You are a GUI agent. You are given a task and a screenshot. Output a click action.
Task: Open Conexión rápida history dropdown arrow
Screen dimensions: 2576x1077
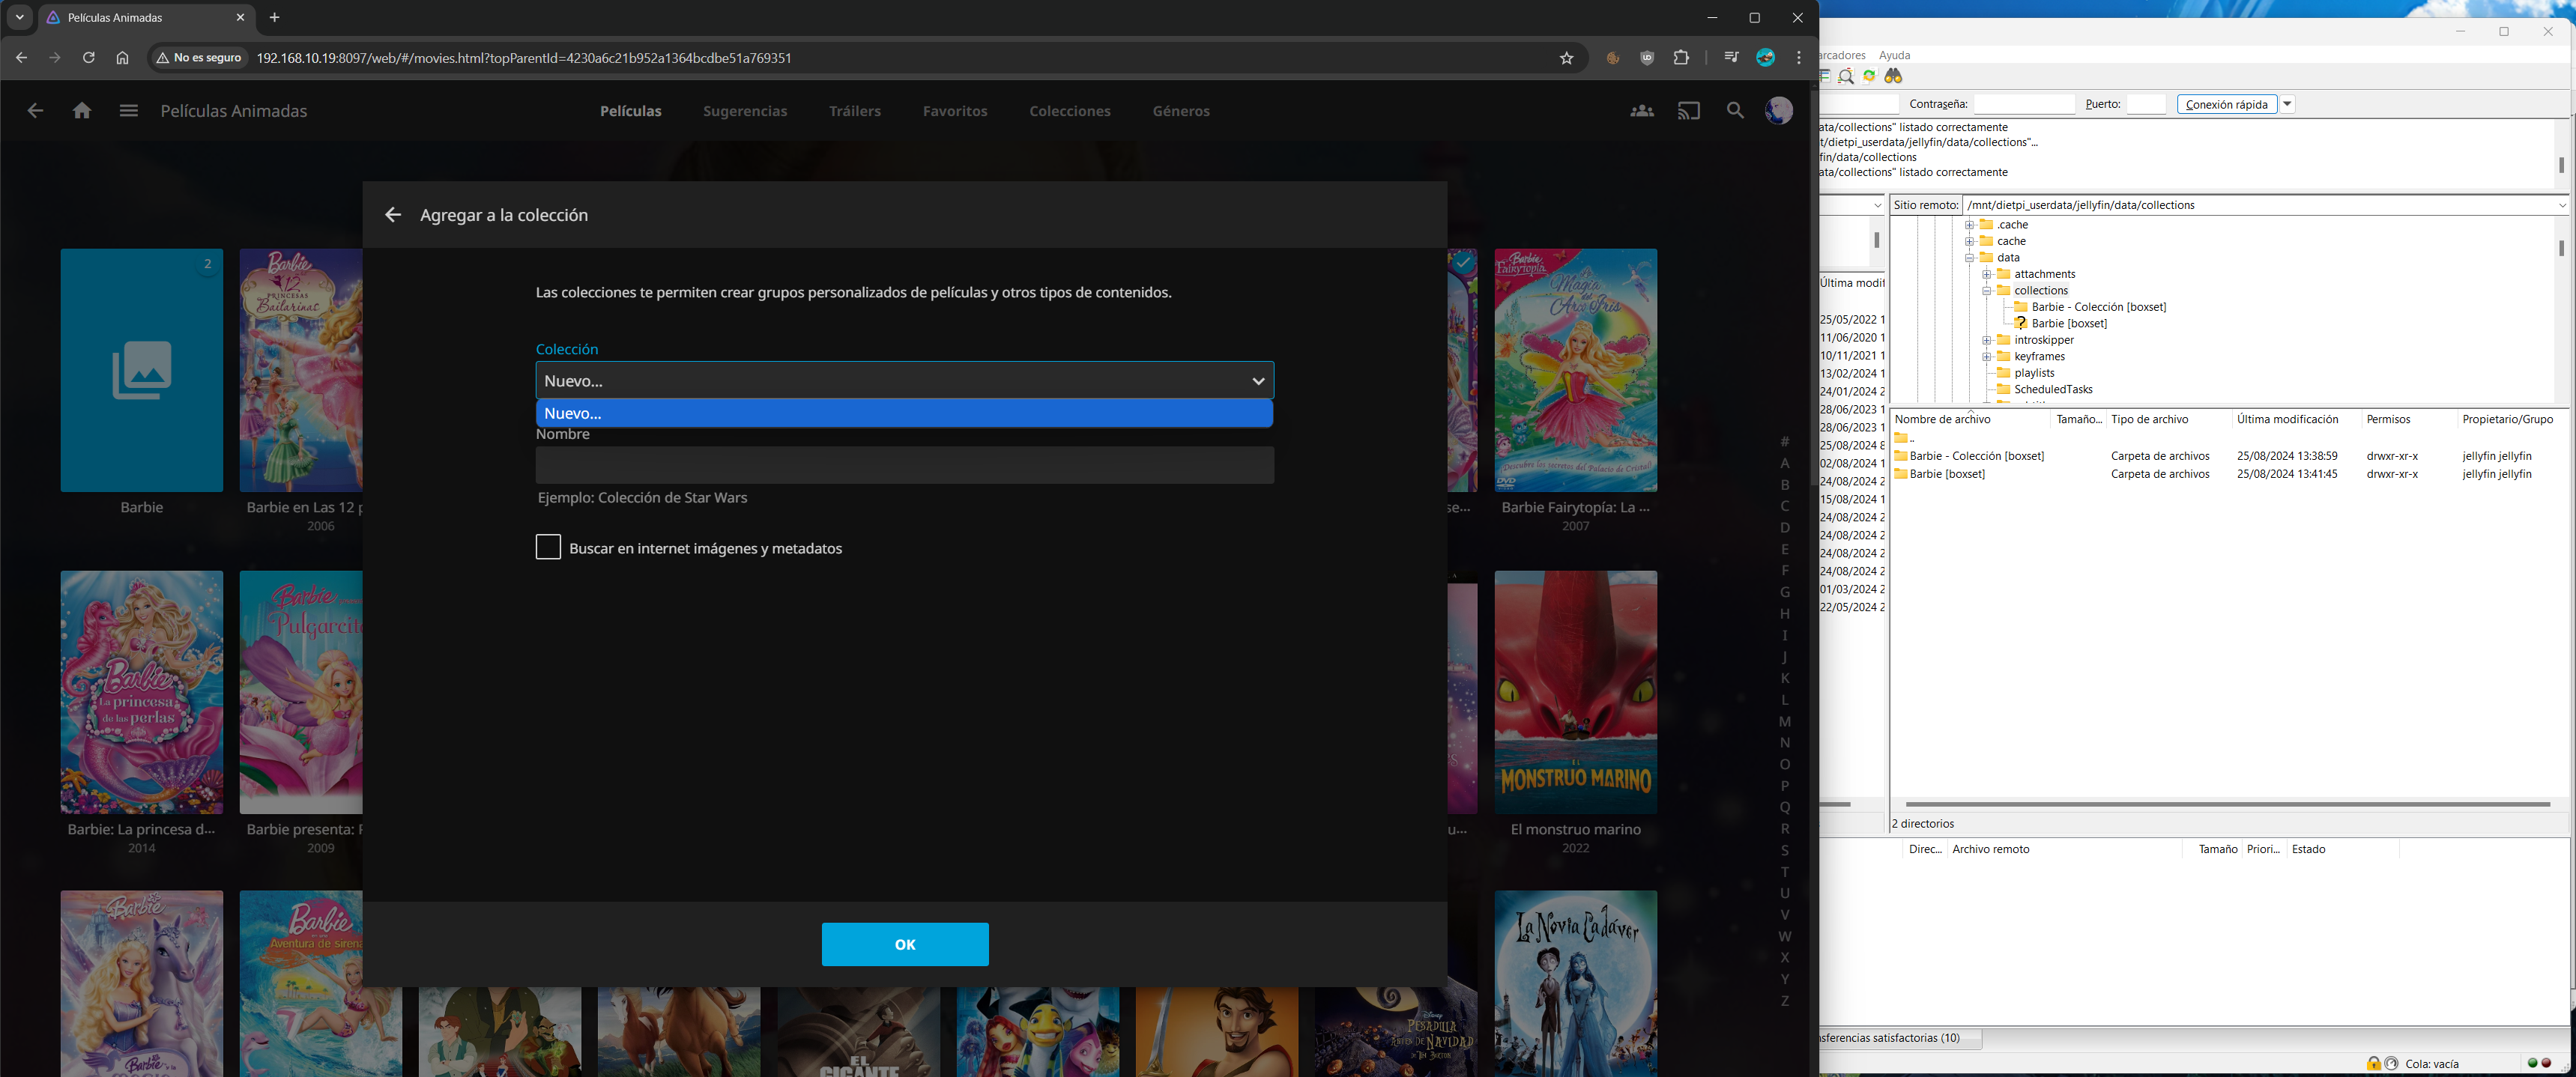point(2287,104)
